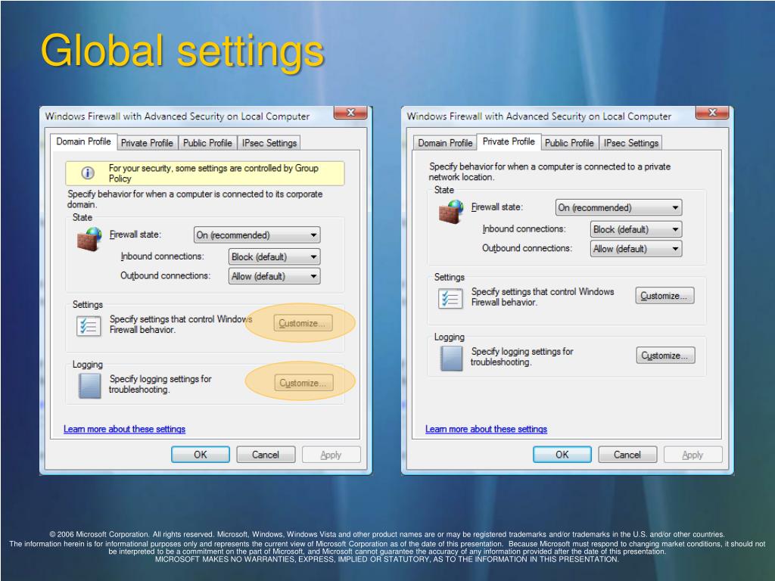The height and width of the screenshot is (581, 775).
Task: Click the Logging notebook icon in right dialog
Action: [451, 358]
